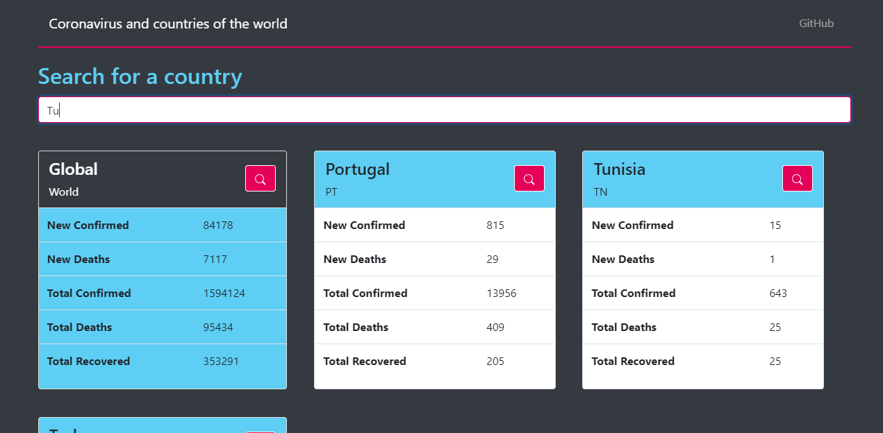Open Portugal details via magnifier button
The height and width of the screenshot is (433, 883).
coord(529,178)
